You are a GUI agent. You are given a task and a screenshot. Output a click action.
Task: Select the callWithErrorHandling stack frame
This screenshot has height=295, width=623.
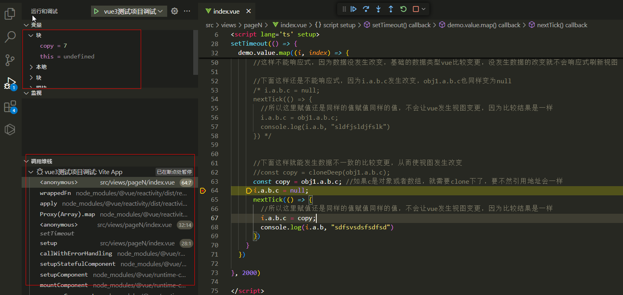pyautogui.click(x=110, y=253)
